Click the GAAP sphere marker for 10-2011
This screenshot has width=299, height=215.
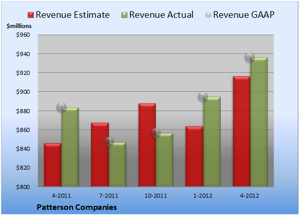(x=156, y=133)
